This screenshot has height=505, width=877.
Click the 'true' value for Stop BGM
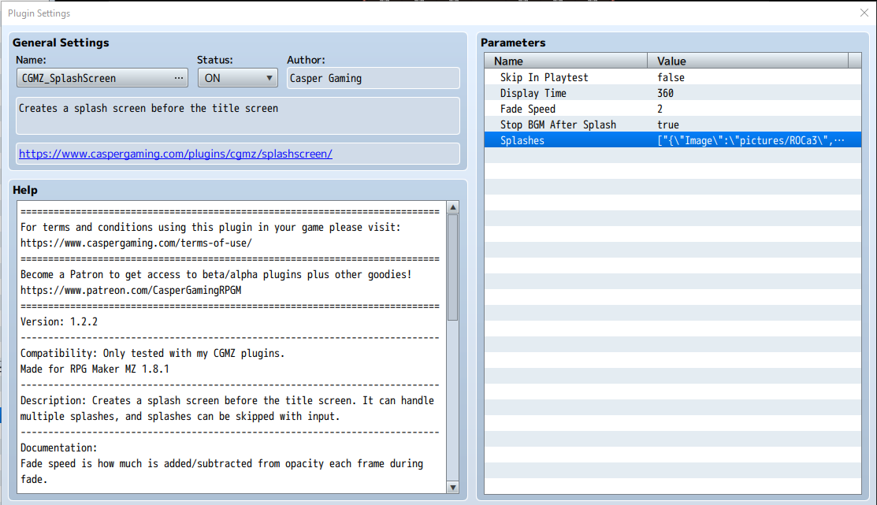click(x=668, y=124)
